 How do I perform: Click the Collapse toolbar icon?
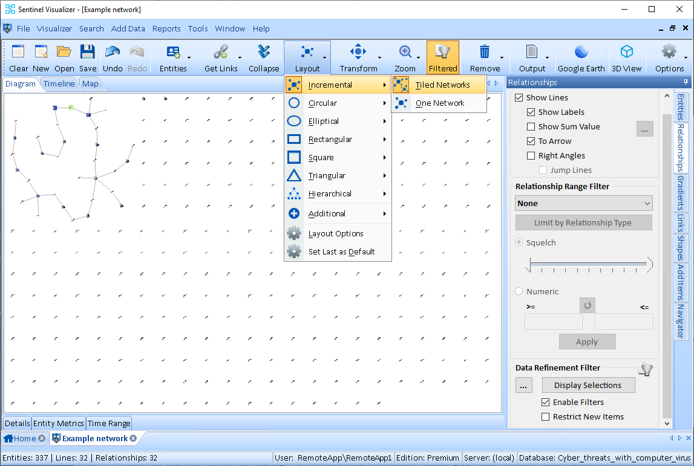[x=264, y=52]
